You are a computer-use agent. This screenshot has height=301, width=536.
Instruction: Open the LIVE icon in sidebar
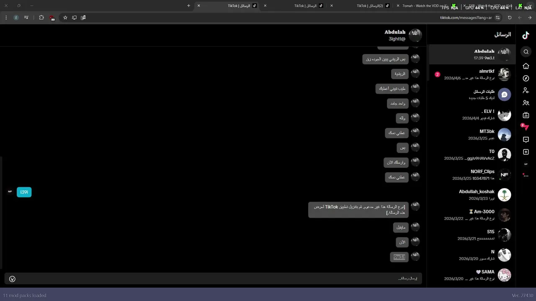[526, 115]
